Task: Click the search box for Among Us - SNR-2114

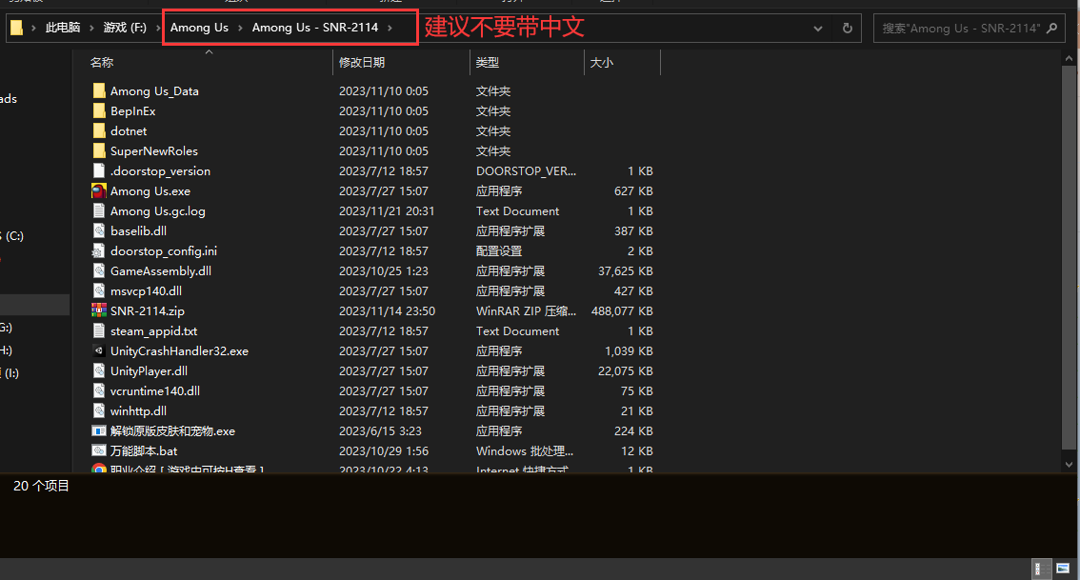Action: pyautogui.click(x=963, y=29)
